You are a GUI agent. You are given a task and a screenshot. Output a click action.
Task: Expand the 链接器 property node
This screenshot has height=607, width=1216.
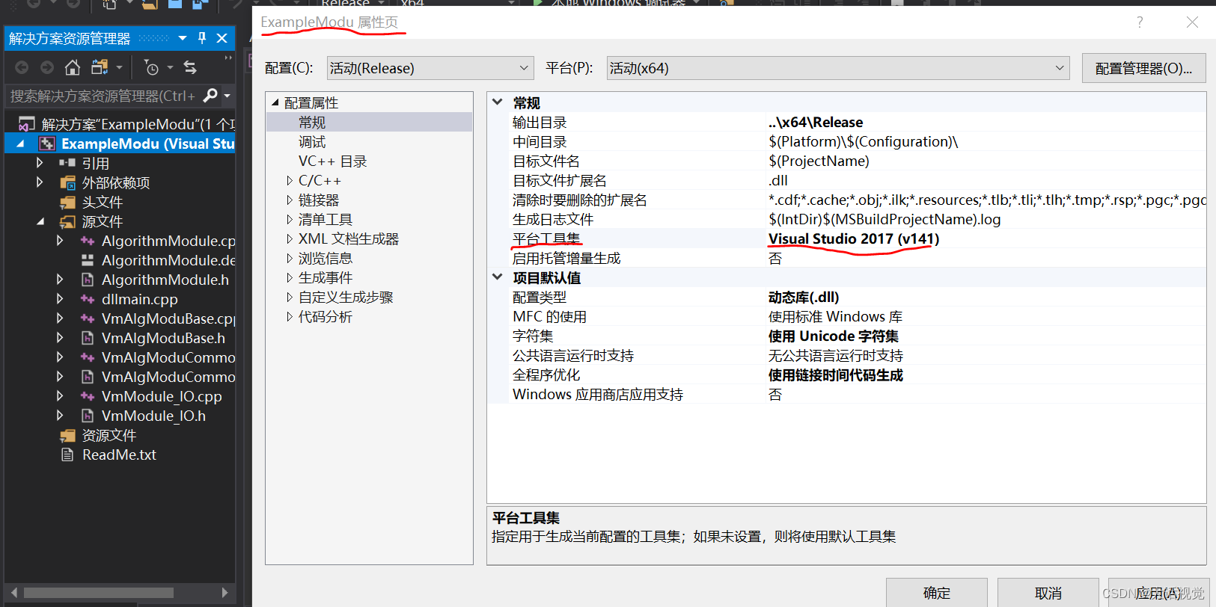(x=290, y=200)
